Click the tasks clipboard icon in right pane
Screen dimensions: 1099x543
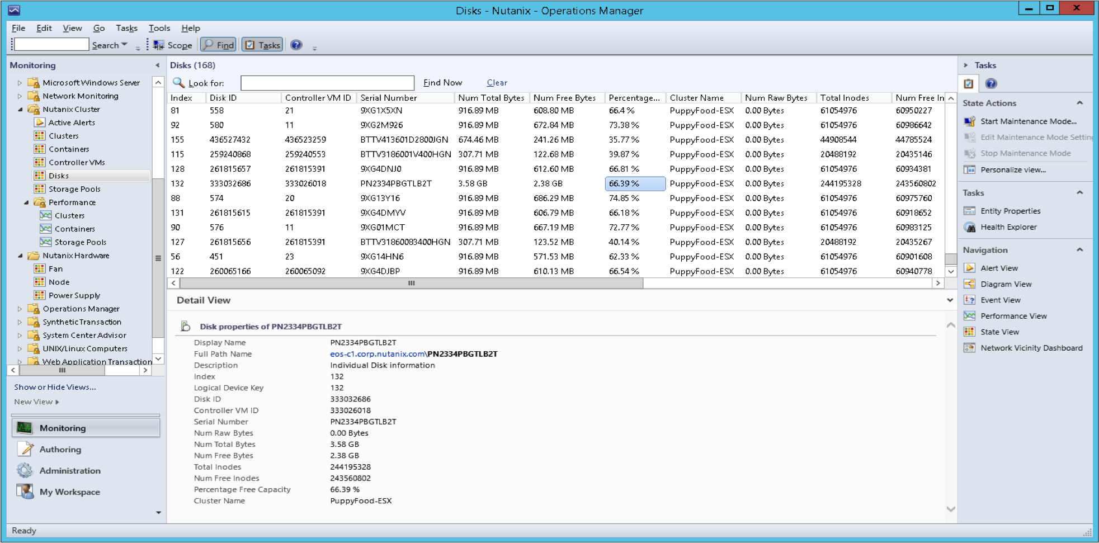[969, 84]
